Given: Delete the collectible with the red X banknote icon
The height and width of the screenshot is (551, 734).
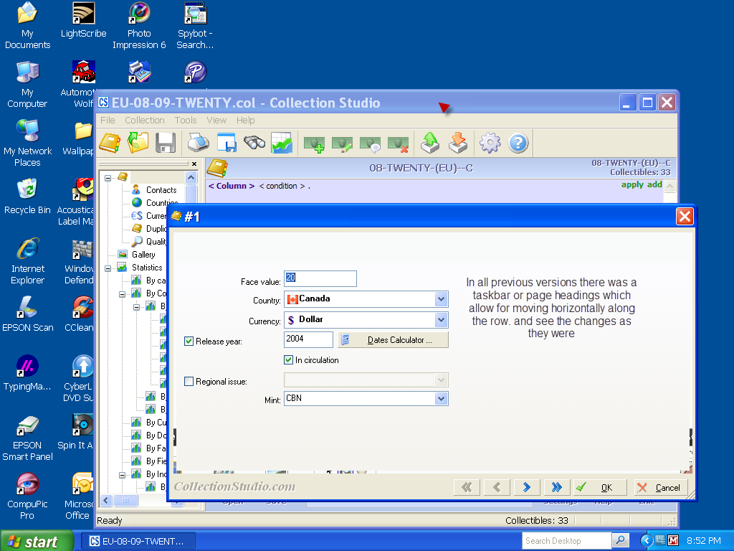Looking at the screenshot, I should (399, 143).
